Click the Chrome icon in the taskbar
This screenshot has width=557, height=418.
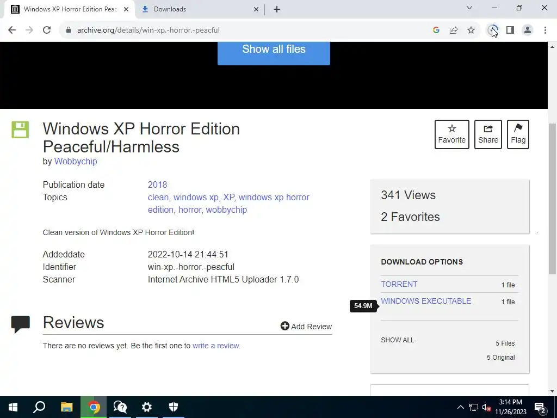(x=94, y=407)
